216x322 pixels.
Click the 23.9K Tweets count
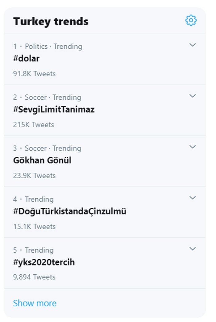pos(34,175)
